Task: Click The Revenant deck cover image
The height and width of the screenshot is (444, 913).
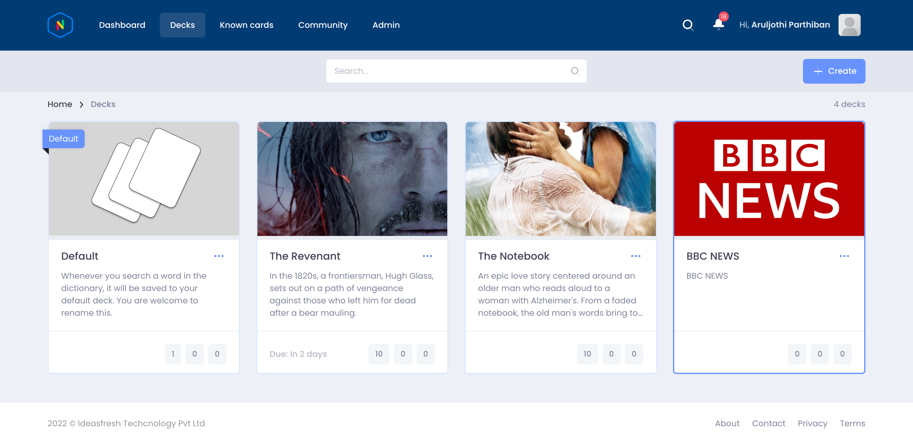Action: (352, 179)
